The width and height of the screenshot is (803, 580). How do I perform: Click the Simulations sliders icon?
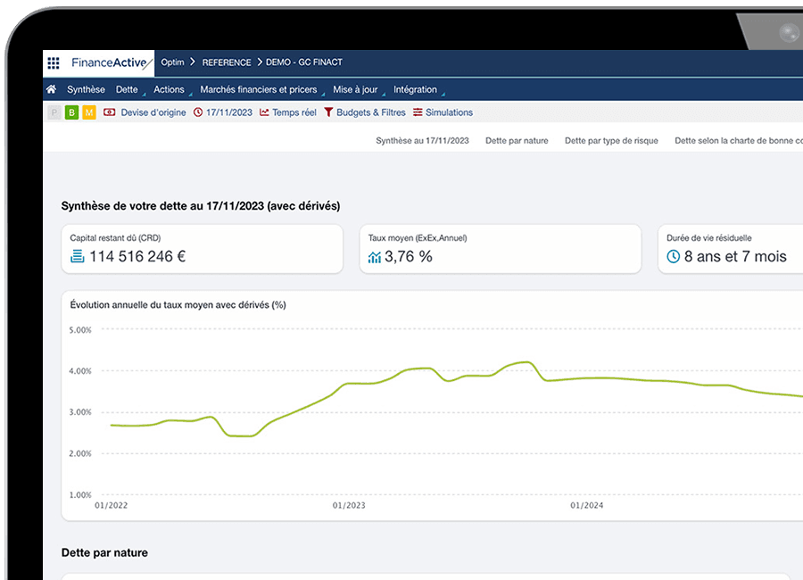(418, 112)
